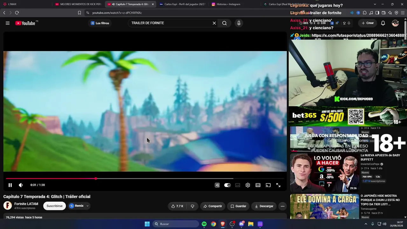Toggle the autoplay switch in the player

coord(227,185)
